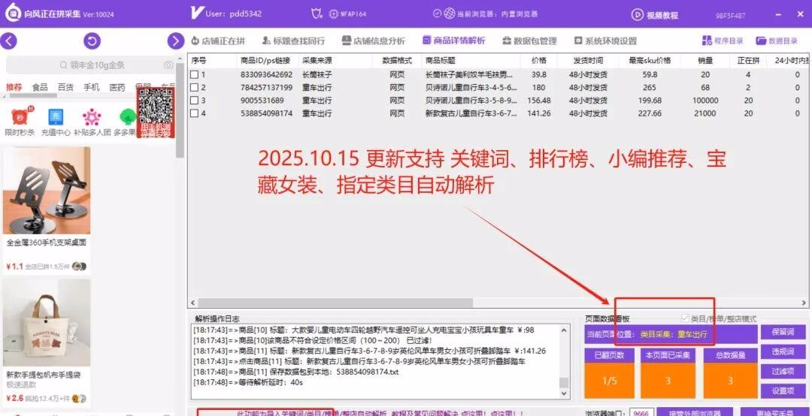
Task: Select the 百货 category tab
Action: (65, 87)
